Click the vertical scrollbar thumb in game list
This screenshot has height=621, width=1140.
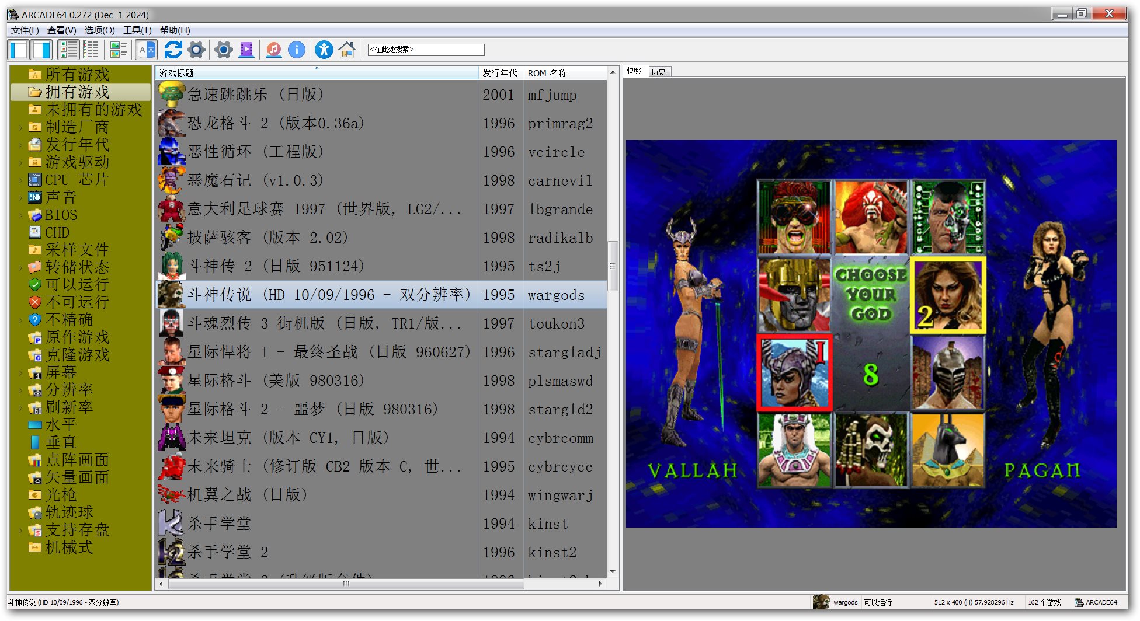pos(613,266)
